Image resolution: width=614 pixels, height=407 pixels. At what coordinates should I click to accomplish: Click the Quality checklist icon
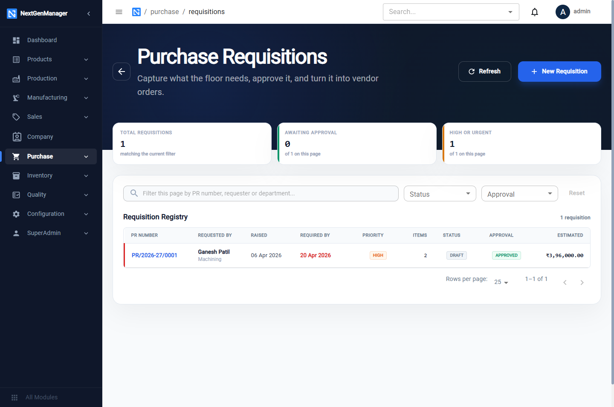click(x=16, y=195)
